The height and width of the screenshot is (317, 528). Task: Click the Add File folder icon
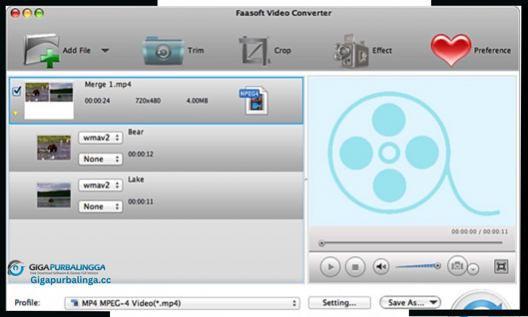[x=41, y=50]
